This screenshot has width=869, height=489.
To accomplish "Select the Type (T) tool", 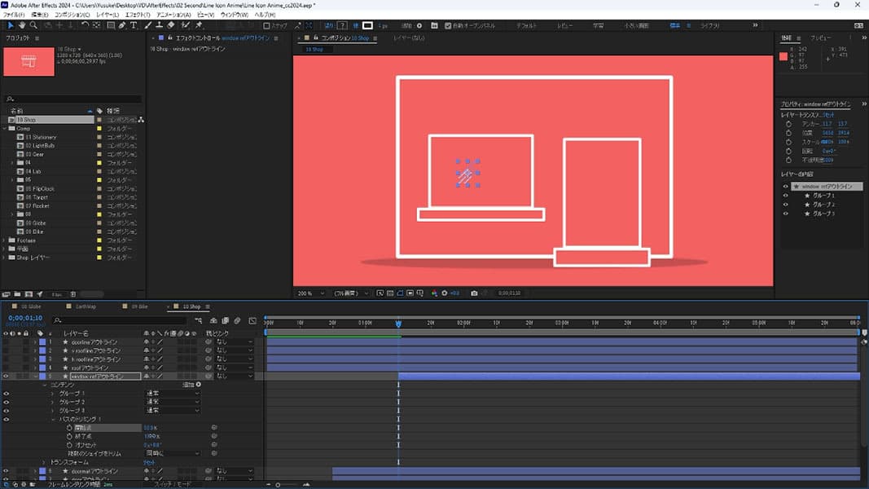I will tap(134, 25).
